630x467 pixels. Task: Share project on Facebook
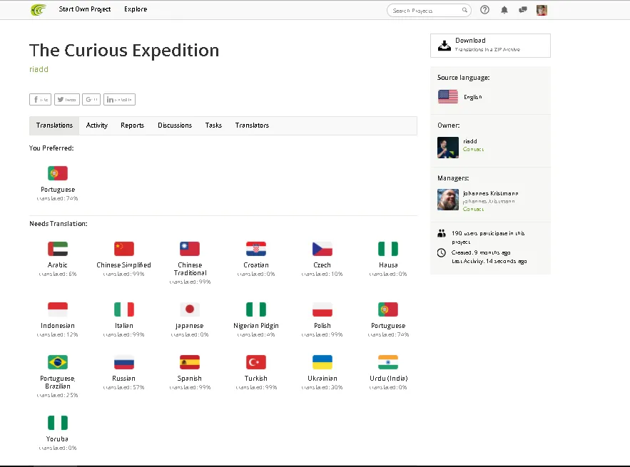click(x=40, y=100)
